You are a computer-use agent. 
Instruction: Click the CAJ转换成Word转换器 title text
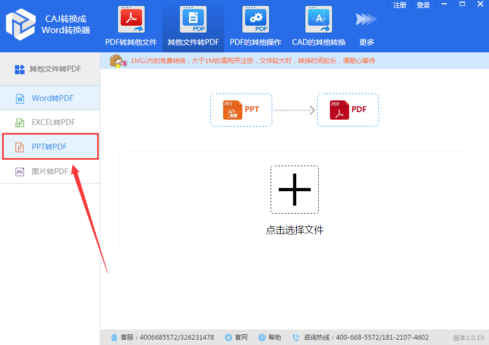(66, 25)
